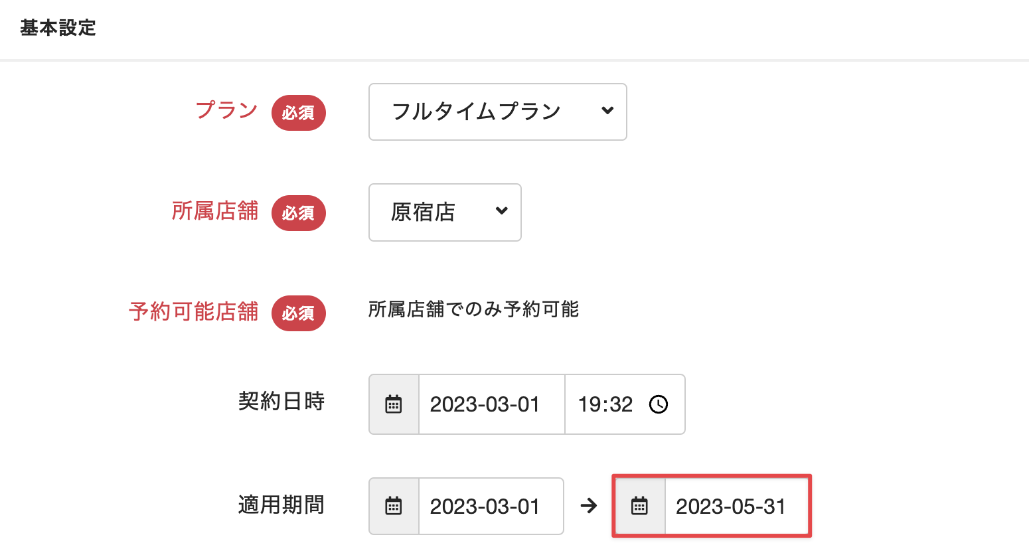Click the 所属店舗 field label

coord(214,211)
